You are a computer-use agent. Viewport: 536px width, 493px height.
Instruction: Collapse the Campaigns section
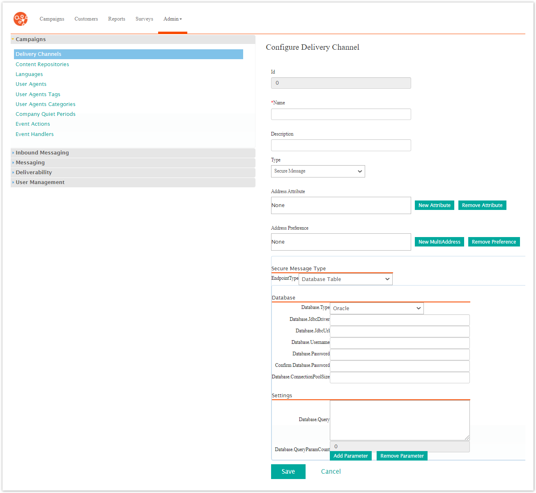click(31, 39)
